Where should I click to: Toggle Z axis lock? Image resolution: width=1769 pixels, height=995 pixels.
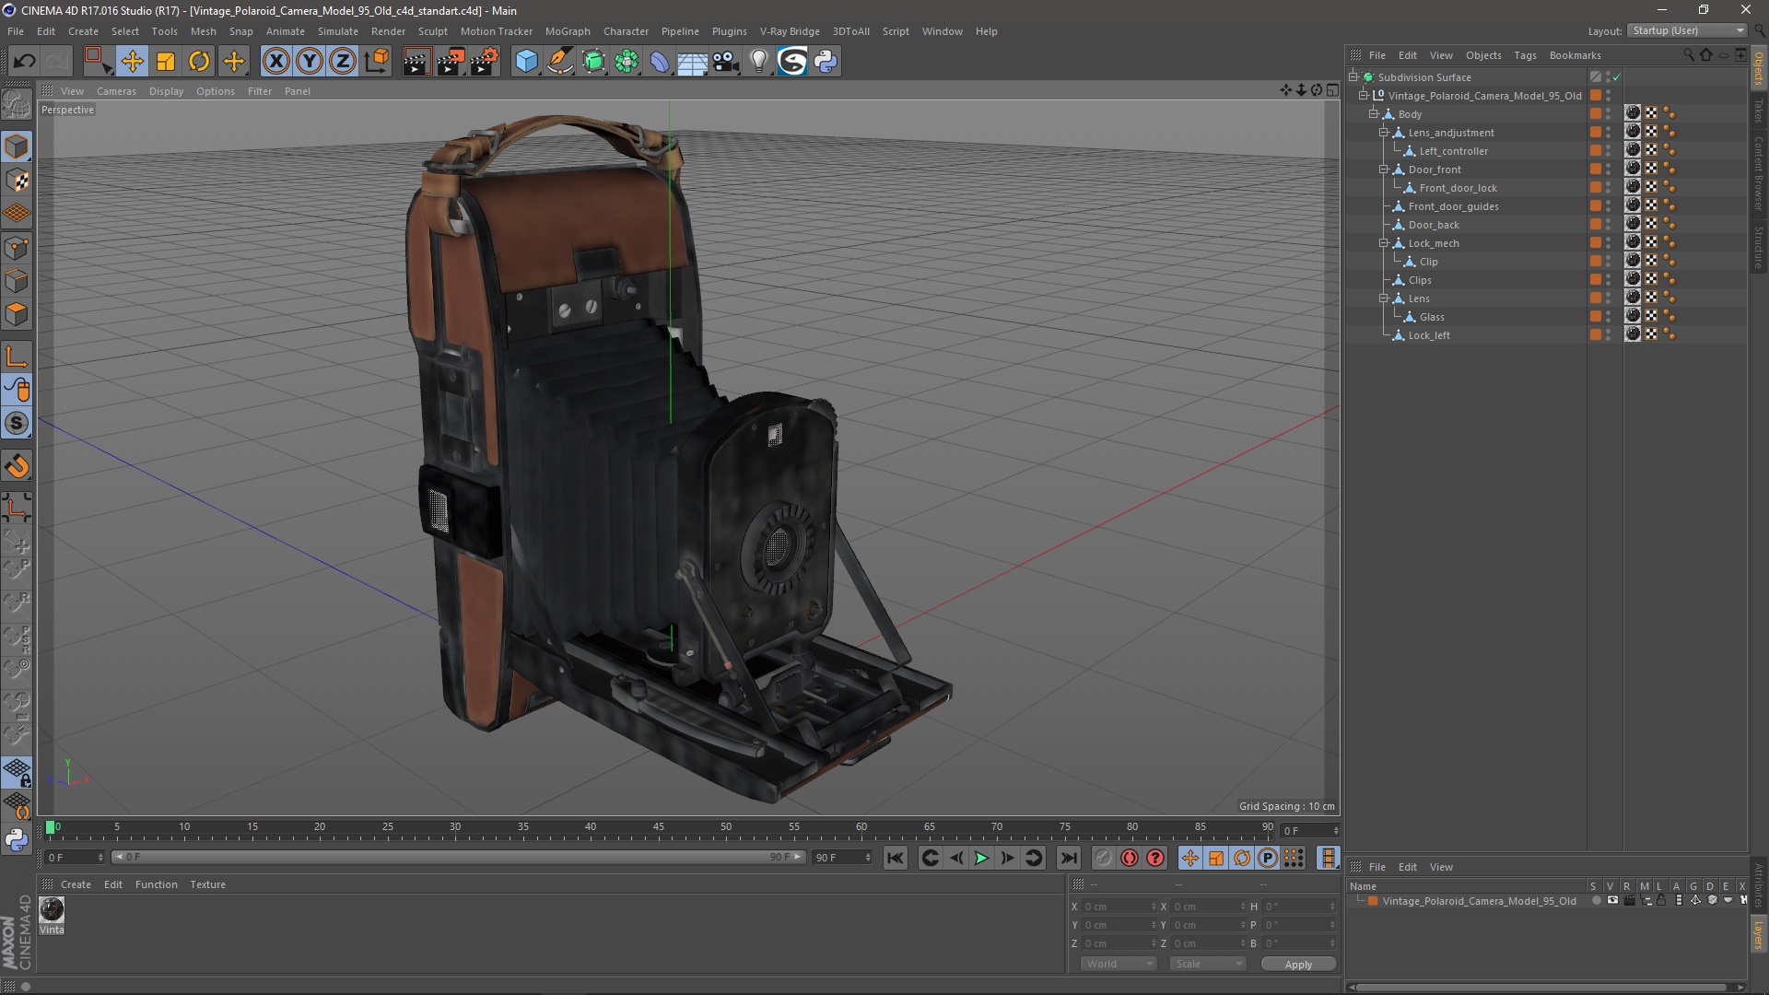click(343, 62)
